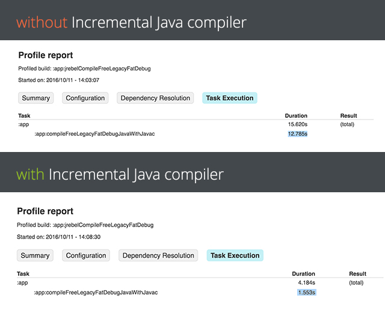Image resolution: width=385 pixels, height=313 pixels.
Task: Click Result column header in the without-incremental report
Action: pos(348,115)
